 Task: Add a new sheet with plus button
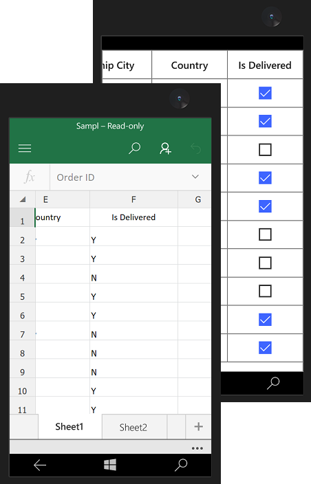(x=198, y=426)
